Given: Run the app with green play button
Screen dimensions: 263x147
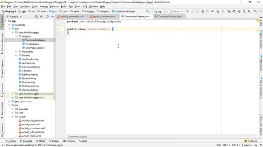Looking at the screenshot, I should click(188, 11).
